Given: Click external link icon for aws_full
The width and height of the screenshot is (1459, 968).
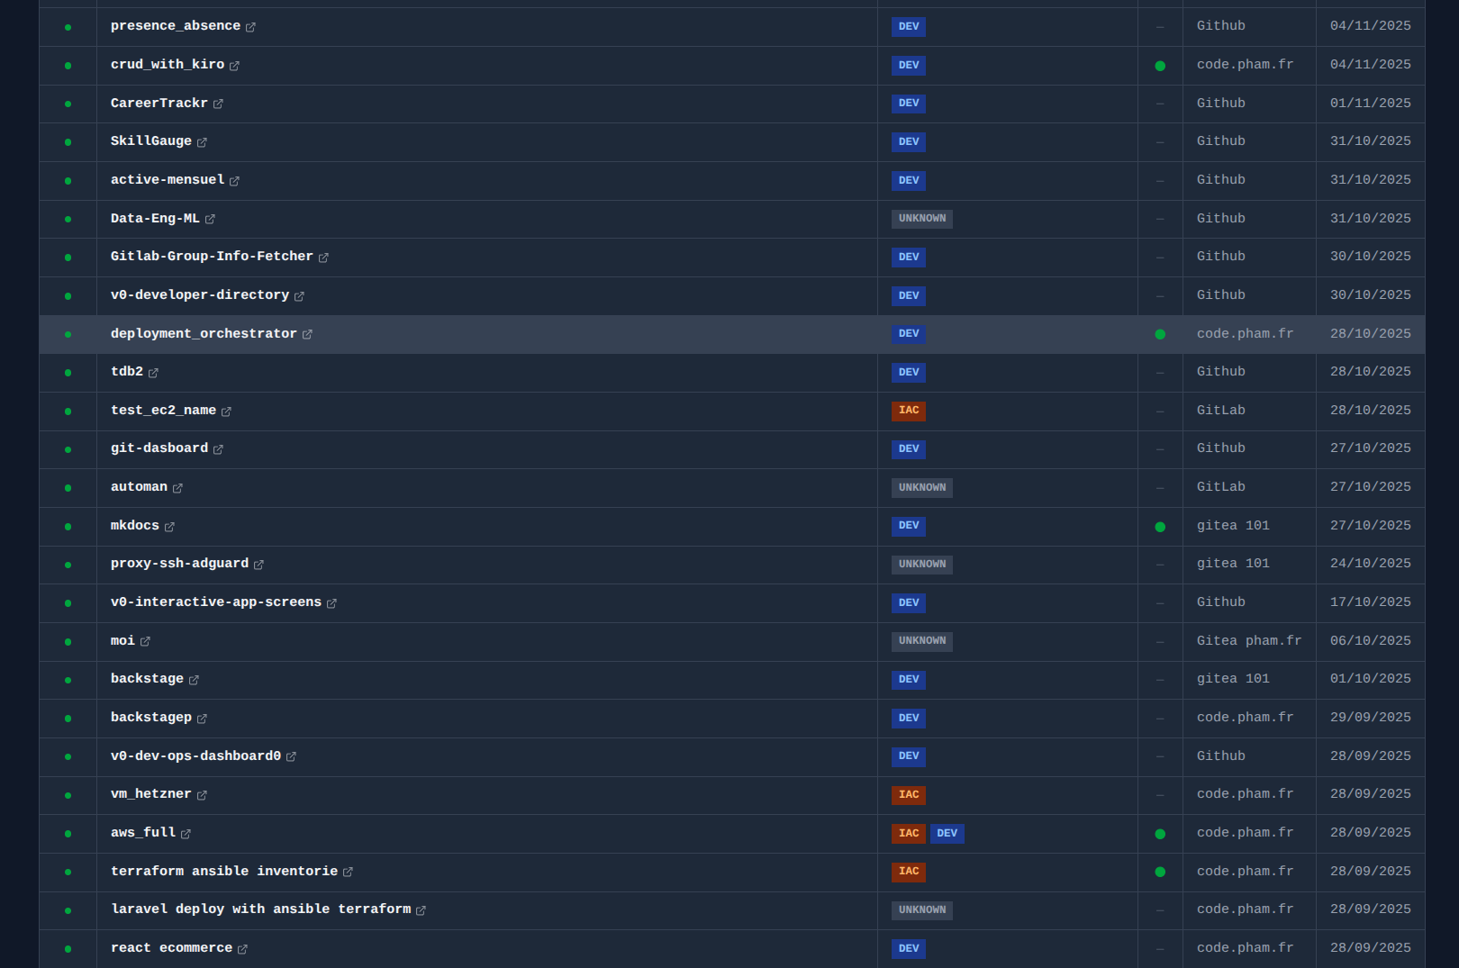Looking at the screenshot, I should (x=186, y=834).
